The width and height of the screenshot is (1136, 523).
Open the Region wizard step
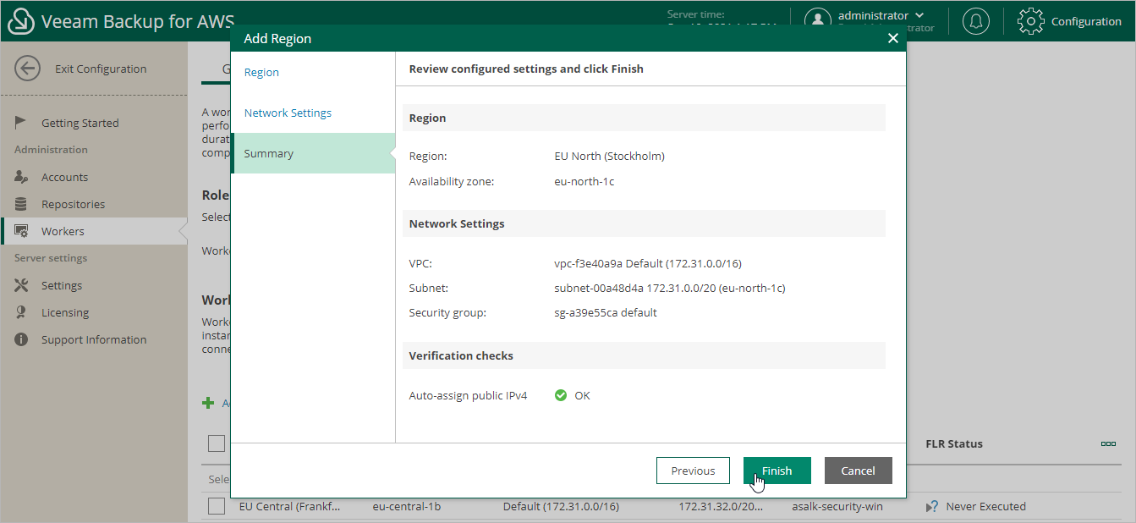[x=261, y=72]
